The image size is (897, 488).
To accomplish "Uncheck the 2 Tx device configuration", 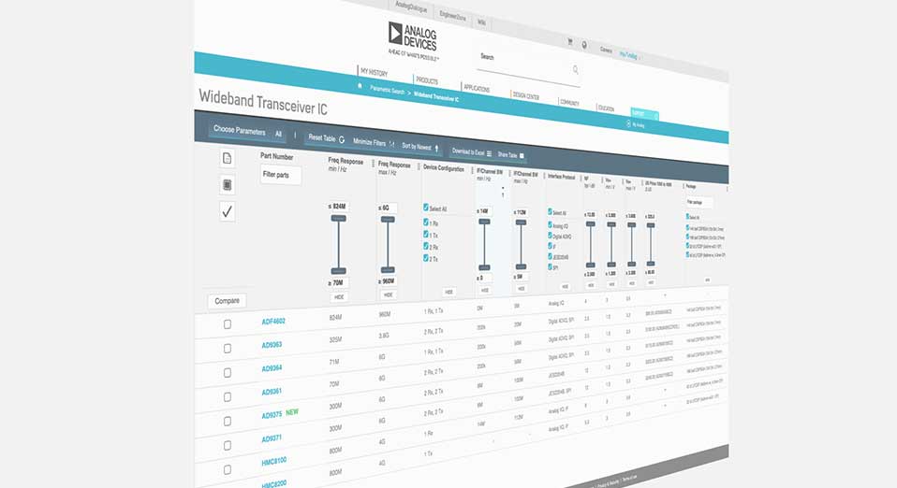I will point(426,258).
